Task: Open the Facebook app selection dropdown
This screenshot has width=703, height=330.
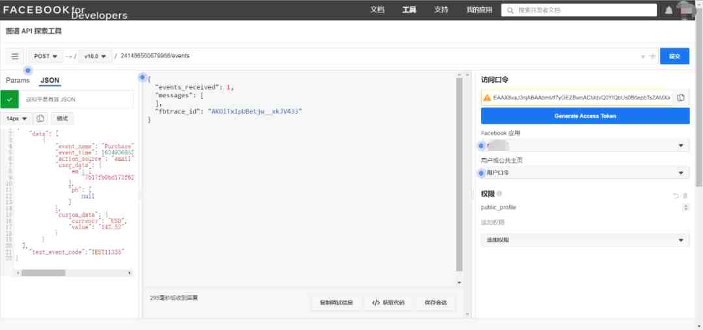Action: (585, 145)
